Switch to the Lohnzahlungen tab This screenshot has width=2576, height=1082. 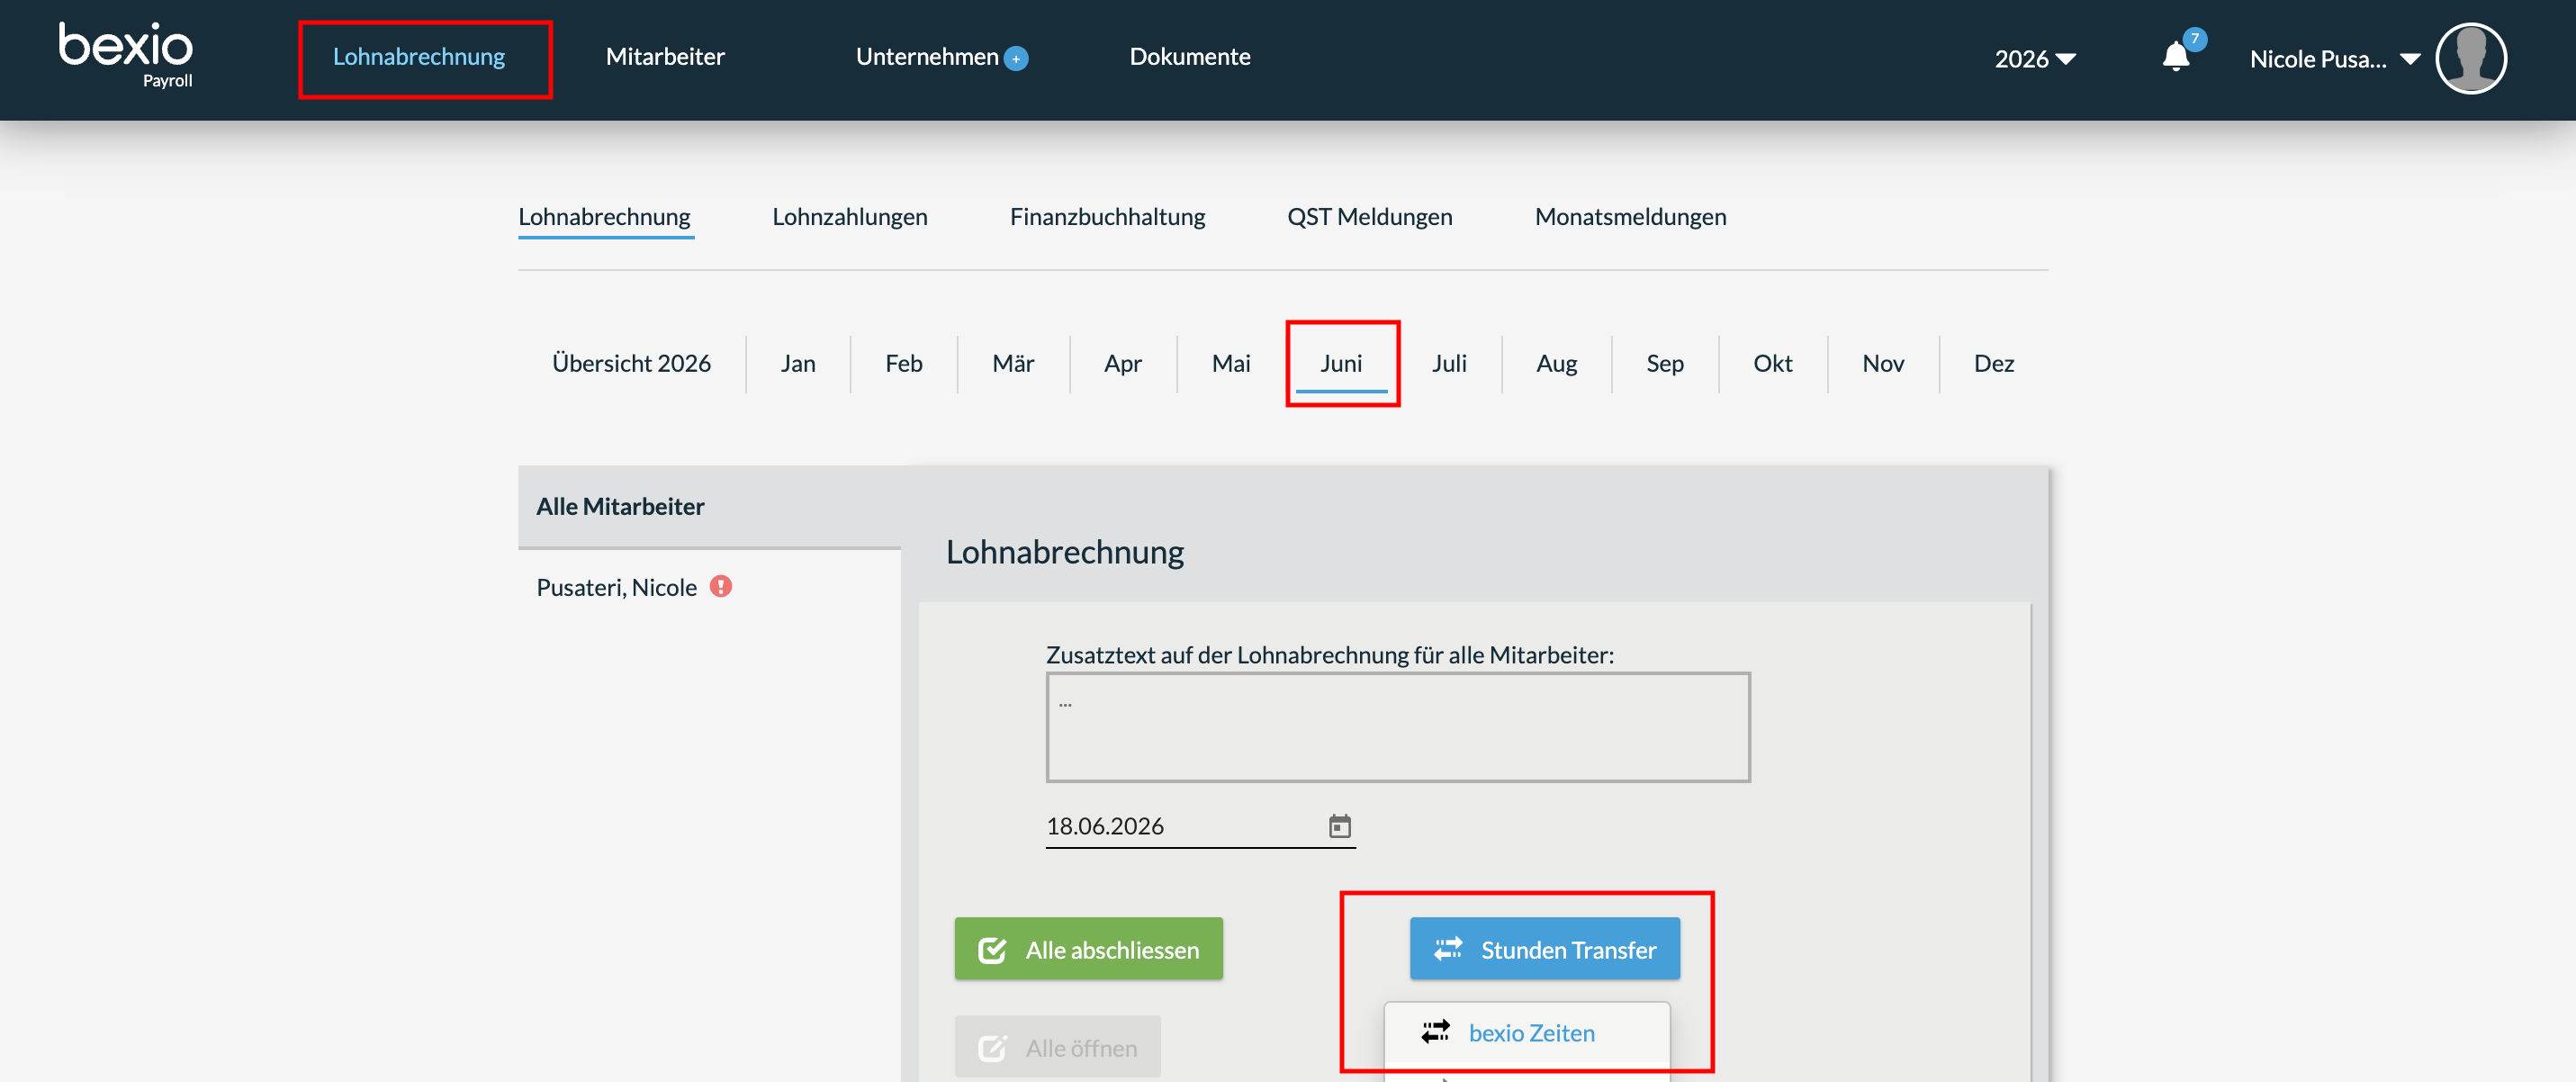click(x=850, y=217)
